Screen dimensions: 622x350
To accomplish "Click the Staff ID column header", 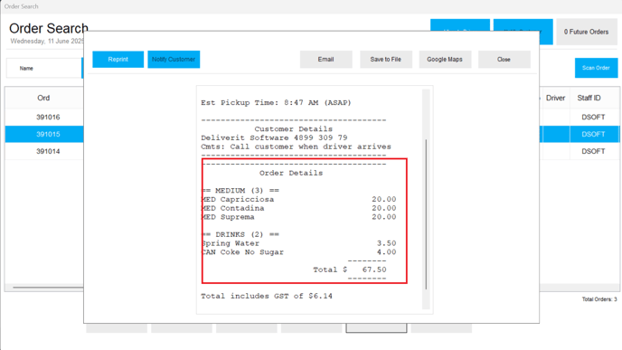I will point(589,98).
